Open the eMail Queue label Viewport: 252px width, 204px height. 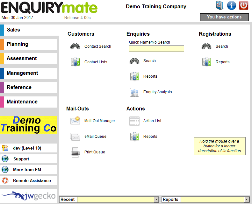point(96,137)
